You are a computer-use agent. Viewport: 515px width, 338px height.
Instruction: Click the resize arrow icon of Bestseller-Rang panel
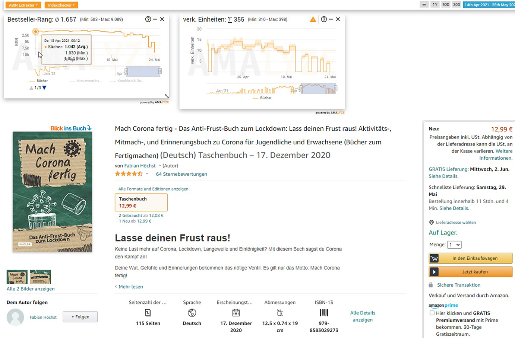(167, 96)
